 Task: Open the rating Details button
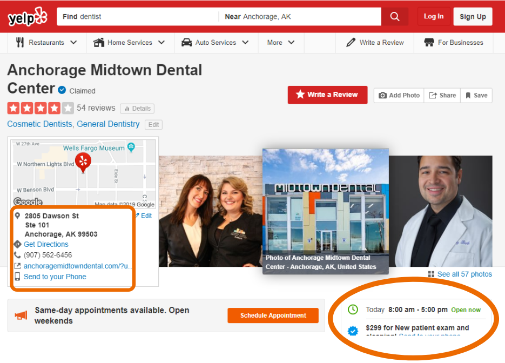137,109
